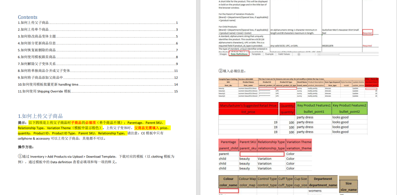Click the Cuff Type header cell
This screenshot has width=397, height=195.
coord(286,179)
